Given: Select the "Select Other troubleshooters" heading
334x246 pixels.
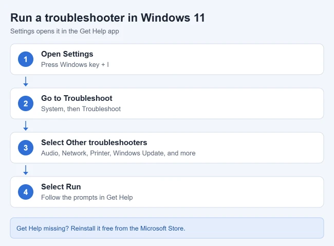Looking at the screenshot, I should [94, 143].
